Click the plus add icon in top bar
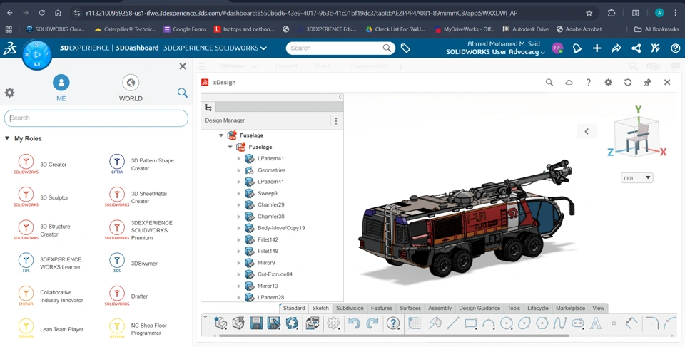The height and width of the screenshot is (347, 685). click(x=597, y=48)
